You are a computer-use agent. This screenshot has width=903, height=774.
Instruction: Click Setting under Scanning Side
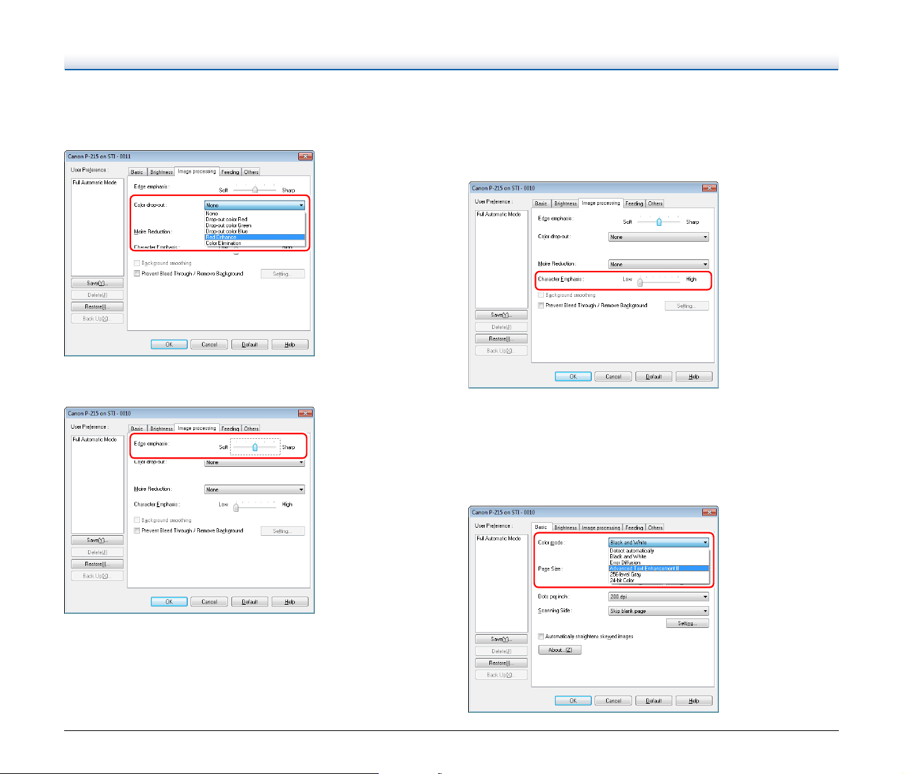click(687, 623)
